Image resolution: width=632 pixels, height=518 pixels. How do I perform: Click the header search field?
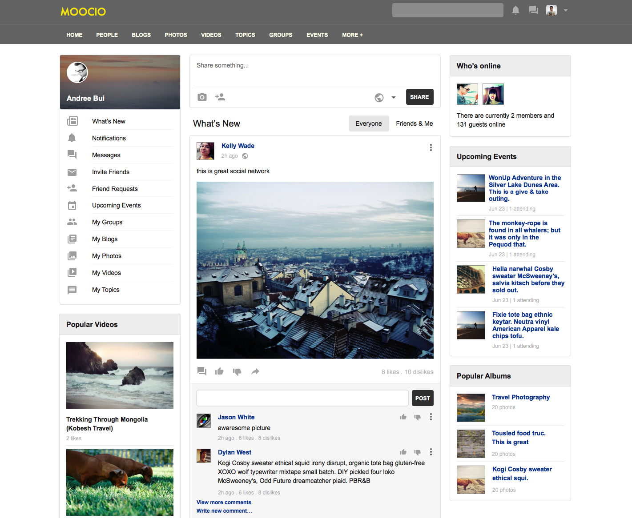447,10
